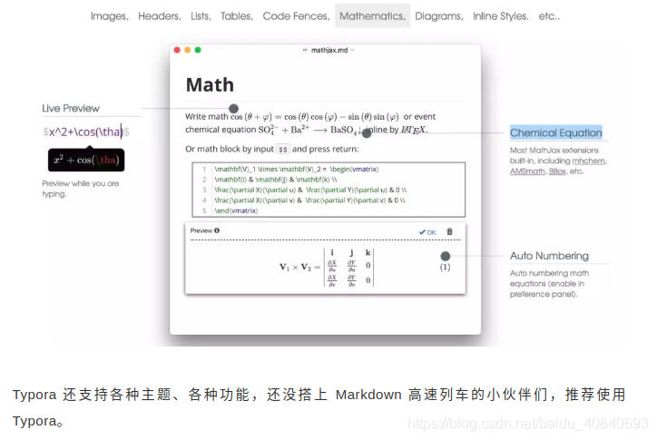Select the Headers tab
657x440 pixels.
pyautogui.click(x=159, y=16)
